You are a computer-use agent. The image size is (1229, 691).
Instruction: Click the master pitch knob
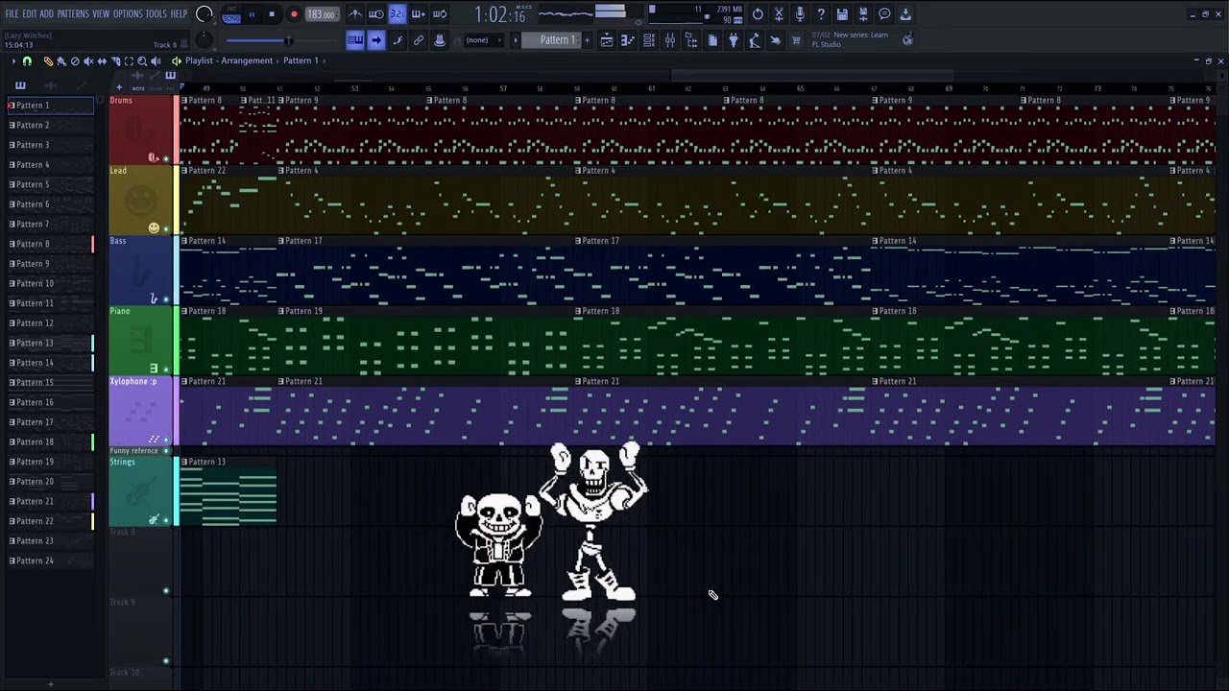pyautogui.click(x=205, y=40)
